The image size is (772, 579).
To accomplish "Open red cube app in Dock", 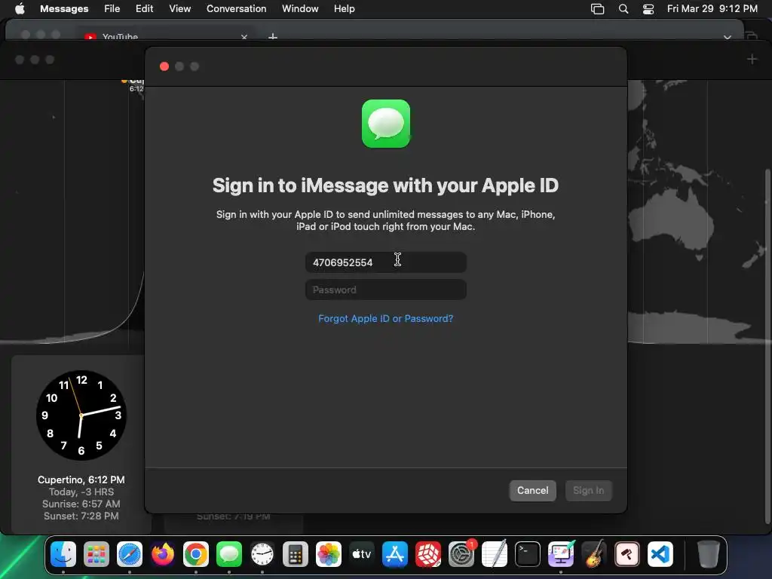I will [x=428, y=554].
